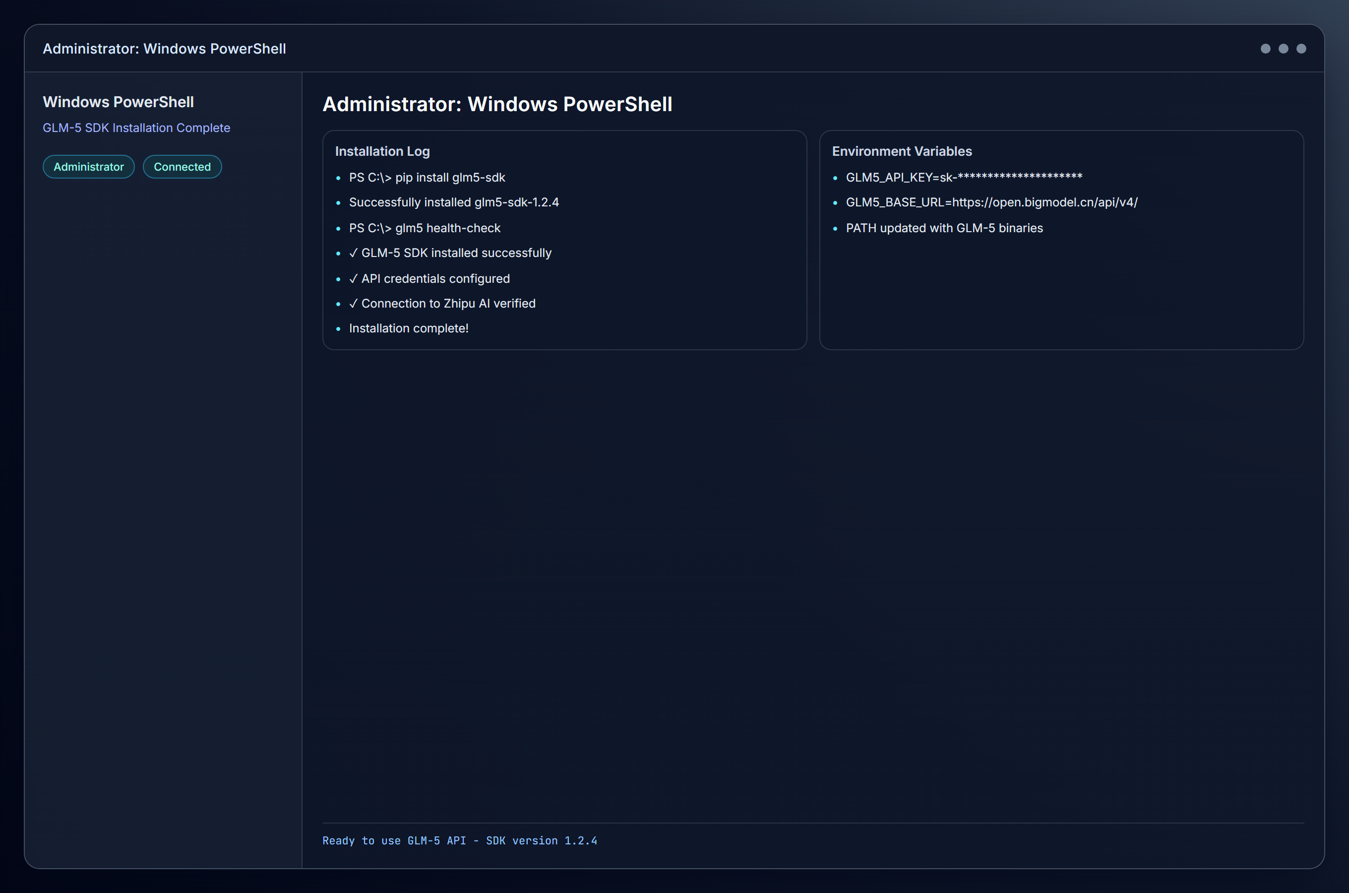Click the rightmost window control dot

point(1302,49)
